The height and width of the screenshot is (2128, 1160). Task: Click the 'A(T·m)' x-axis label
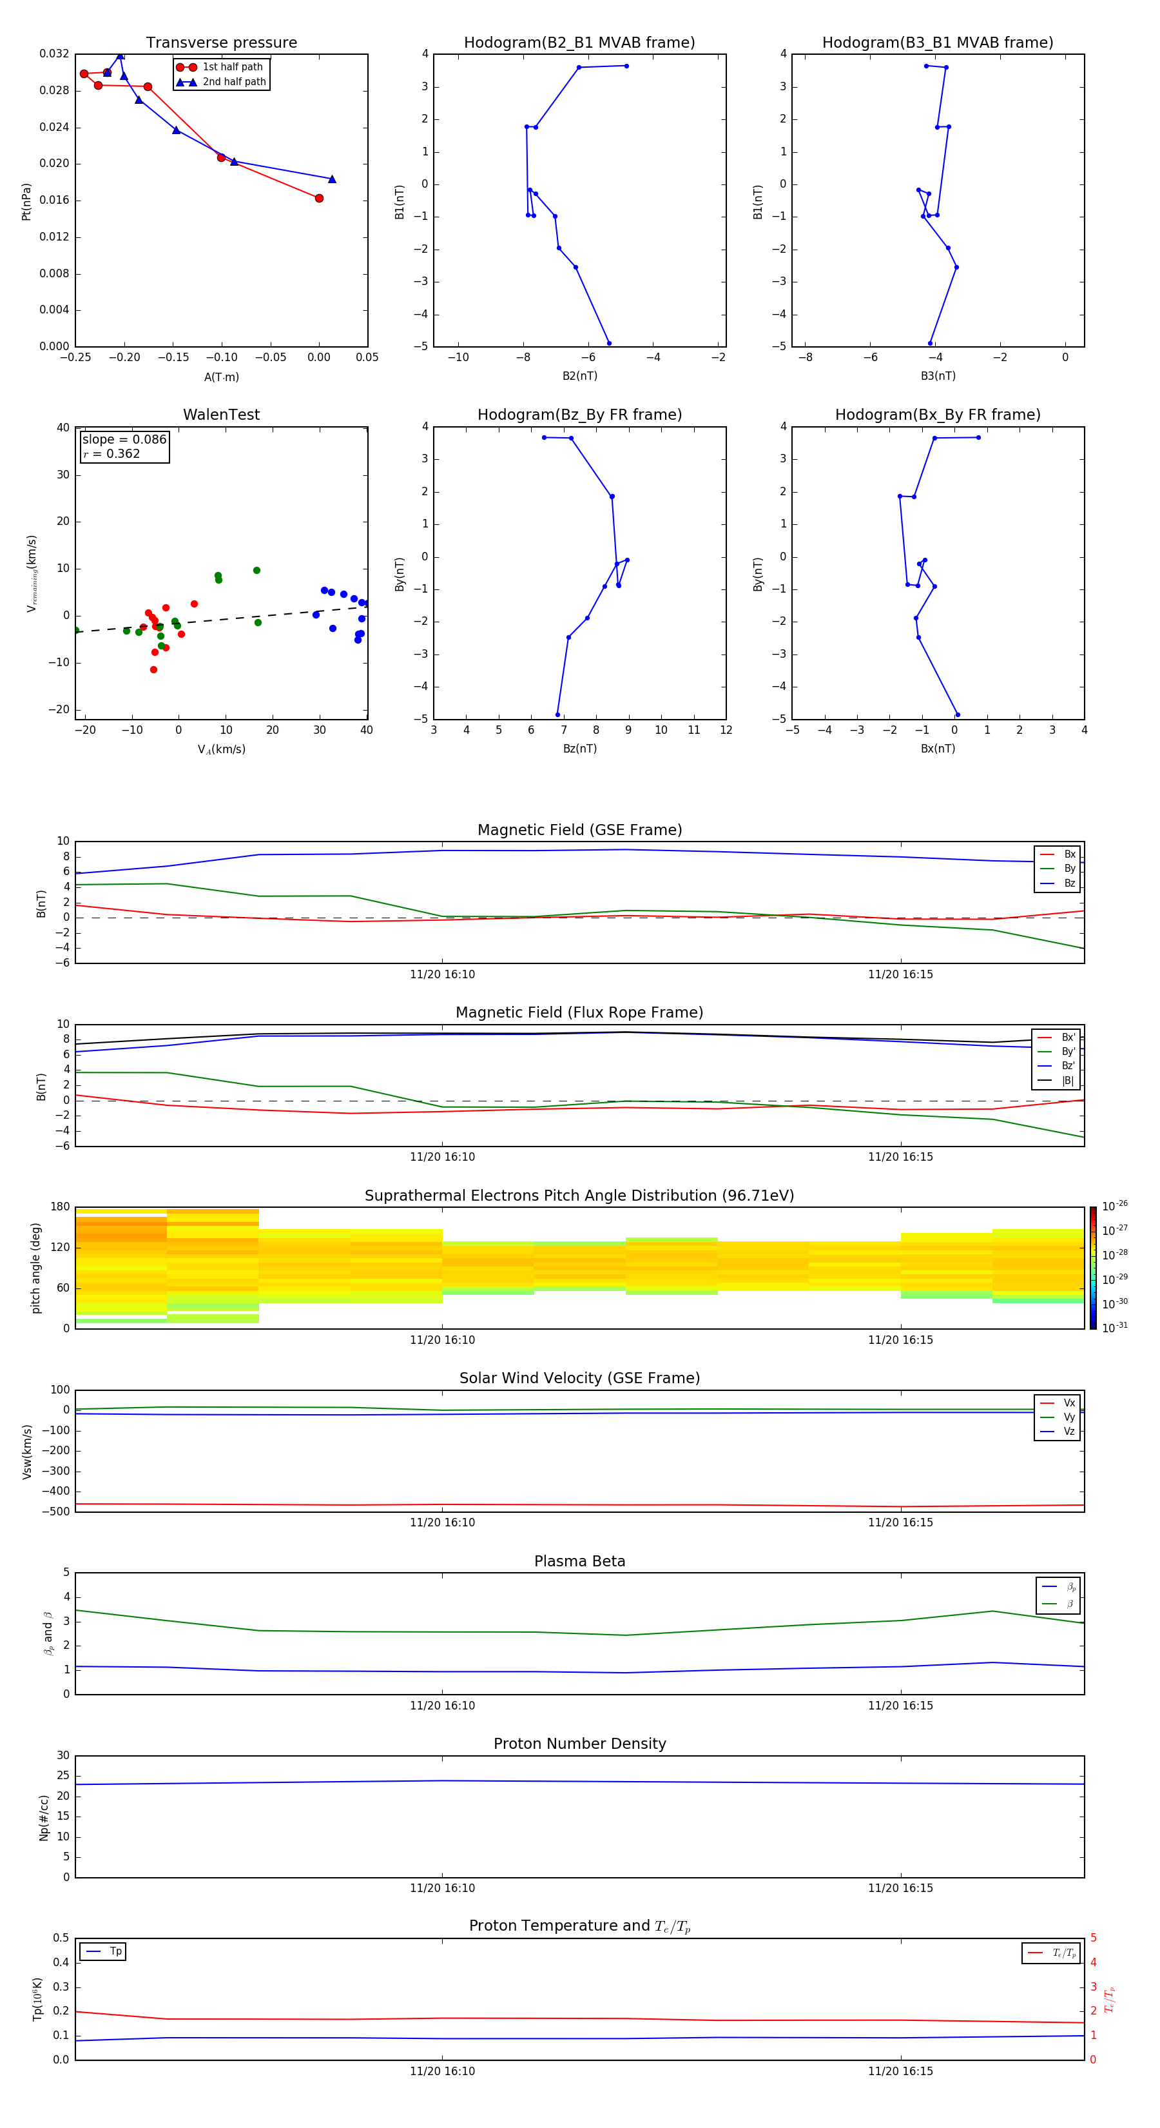click(221, 377)
